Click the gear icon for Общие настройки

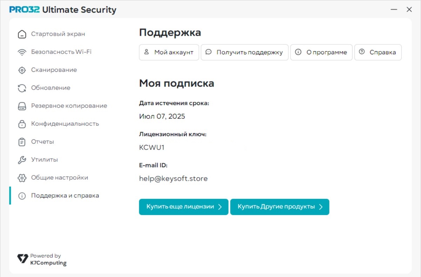[22, 178]
